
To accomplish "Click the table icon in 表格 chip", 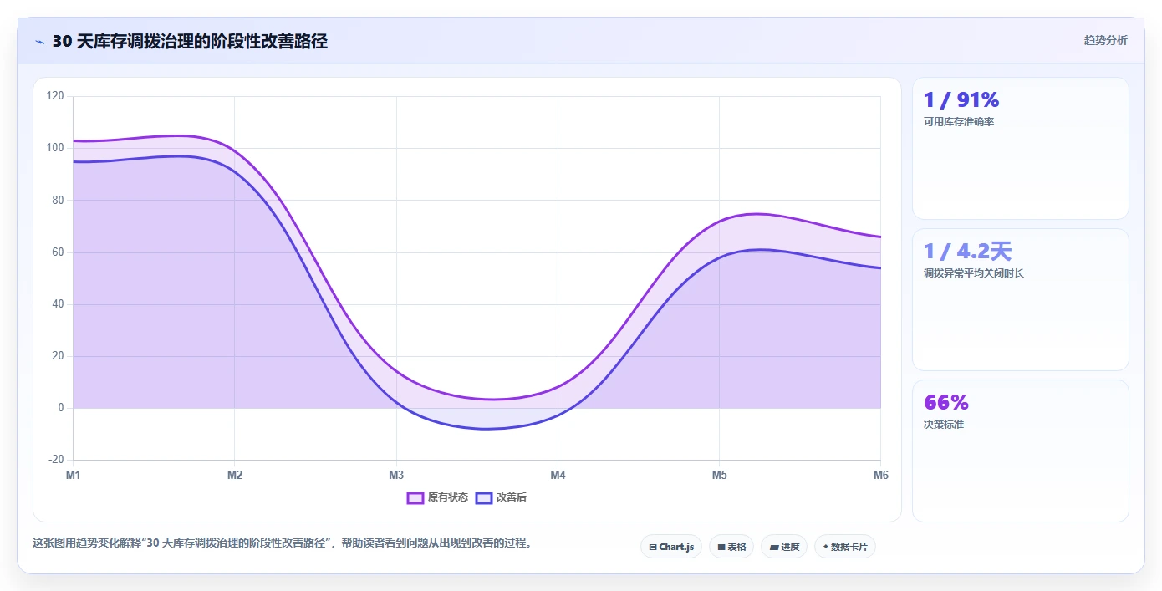I will tap(721, 548).
